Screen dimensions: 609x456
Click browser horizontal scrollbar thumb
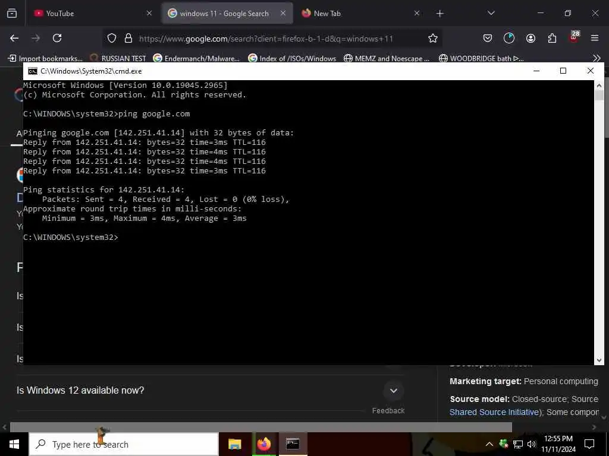260,427
